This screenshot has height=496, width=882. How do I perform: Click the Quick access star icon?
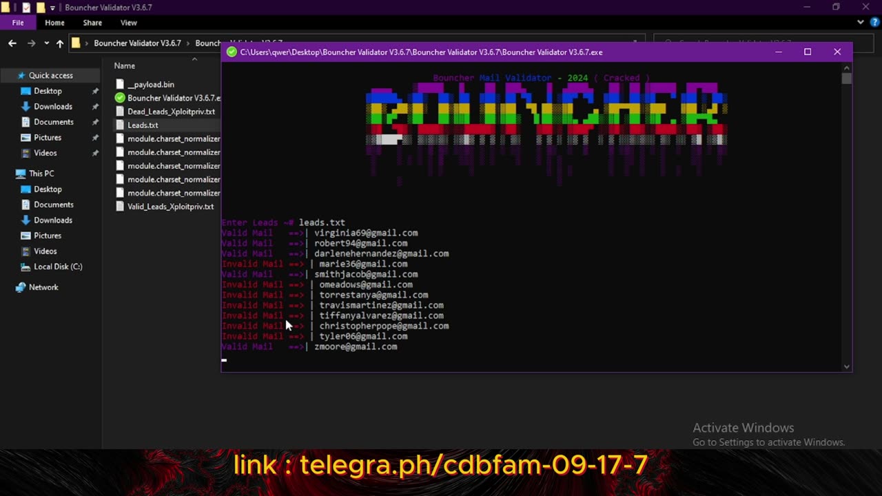coord(21,76)
